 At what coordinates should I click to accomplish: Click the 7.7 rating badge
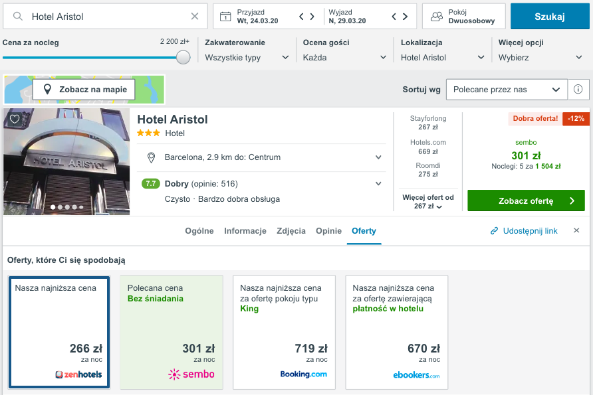pos(150,183)
